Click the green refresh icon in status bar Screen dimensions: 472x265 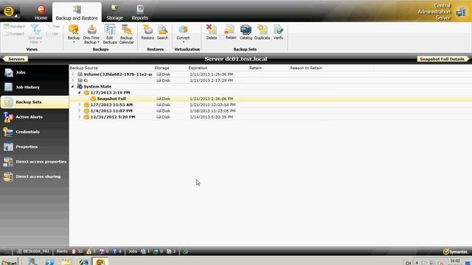(x=185, y=252)
